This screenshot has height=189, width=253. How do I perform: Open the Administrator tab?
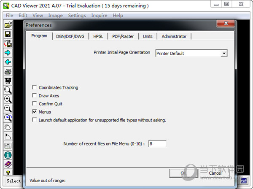coord(174,36)
